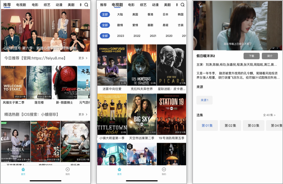Choose 来源1 as the video source

204,100
